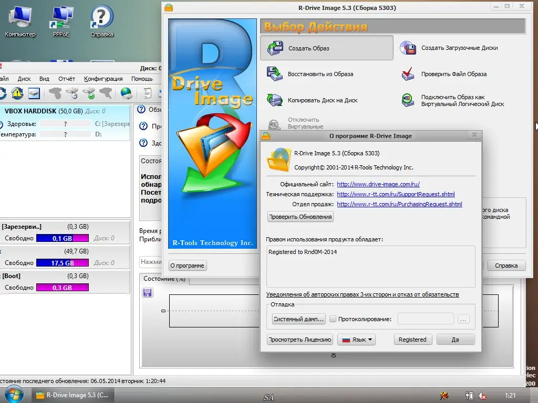Close the О программе dialog
Viewport: 538px width, 403px height.
474,135
